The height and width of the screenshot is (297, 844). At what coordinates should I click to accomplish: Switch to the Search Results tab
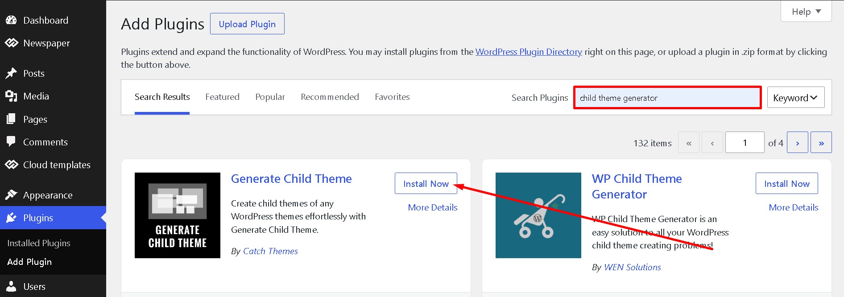[x=162, y=97]
